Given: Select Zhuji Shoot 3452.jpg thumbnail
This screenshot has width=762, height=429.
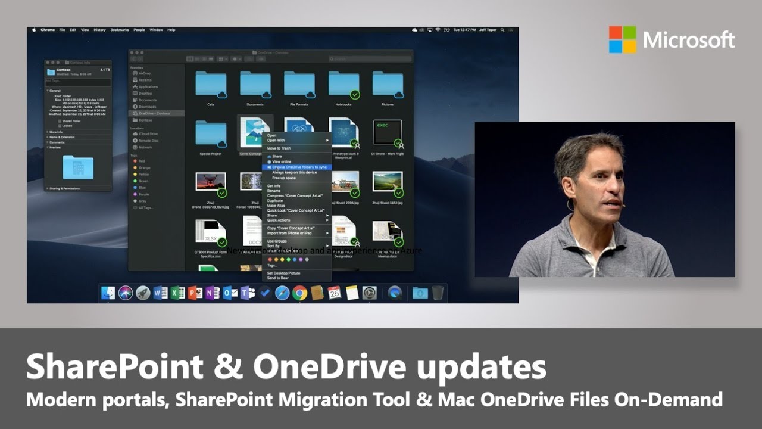Looking at the screenshot, I should [388, 184].
